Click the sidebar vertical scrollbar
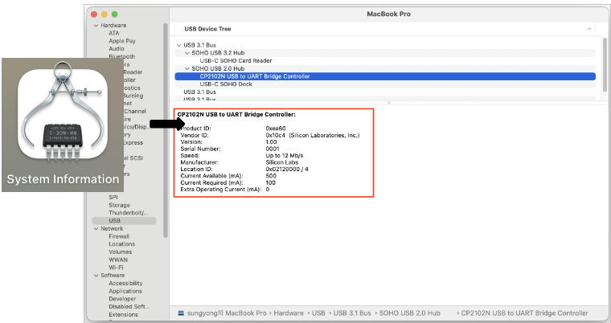Viewport: 611px width, 323px height. (x=166, y=130)
